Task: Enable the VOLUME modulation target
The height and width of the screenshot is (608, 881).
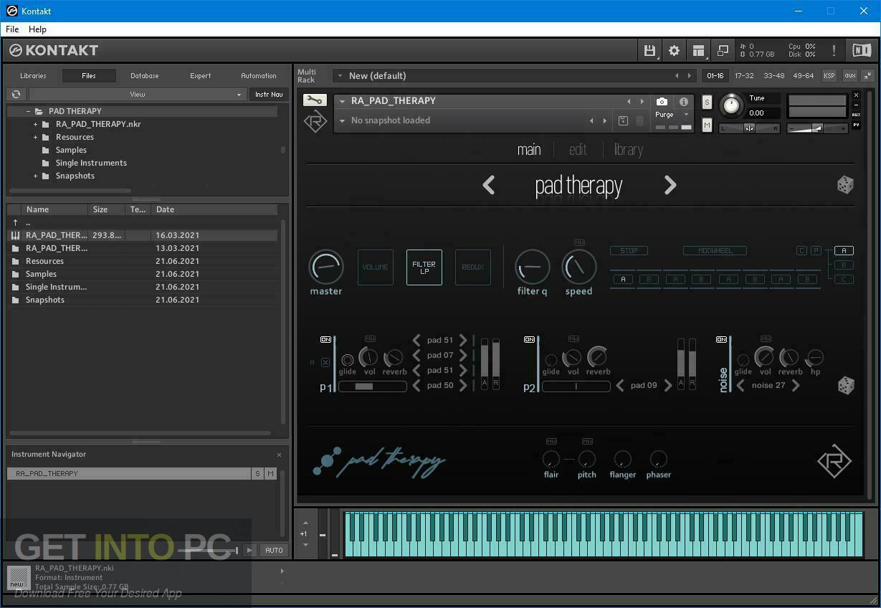Action: [375, 267]
